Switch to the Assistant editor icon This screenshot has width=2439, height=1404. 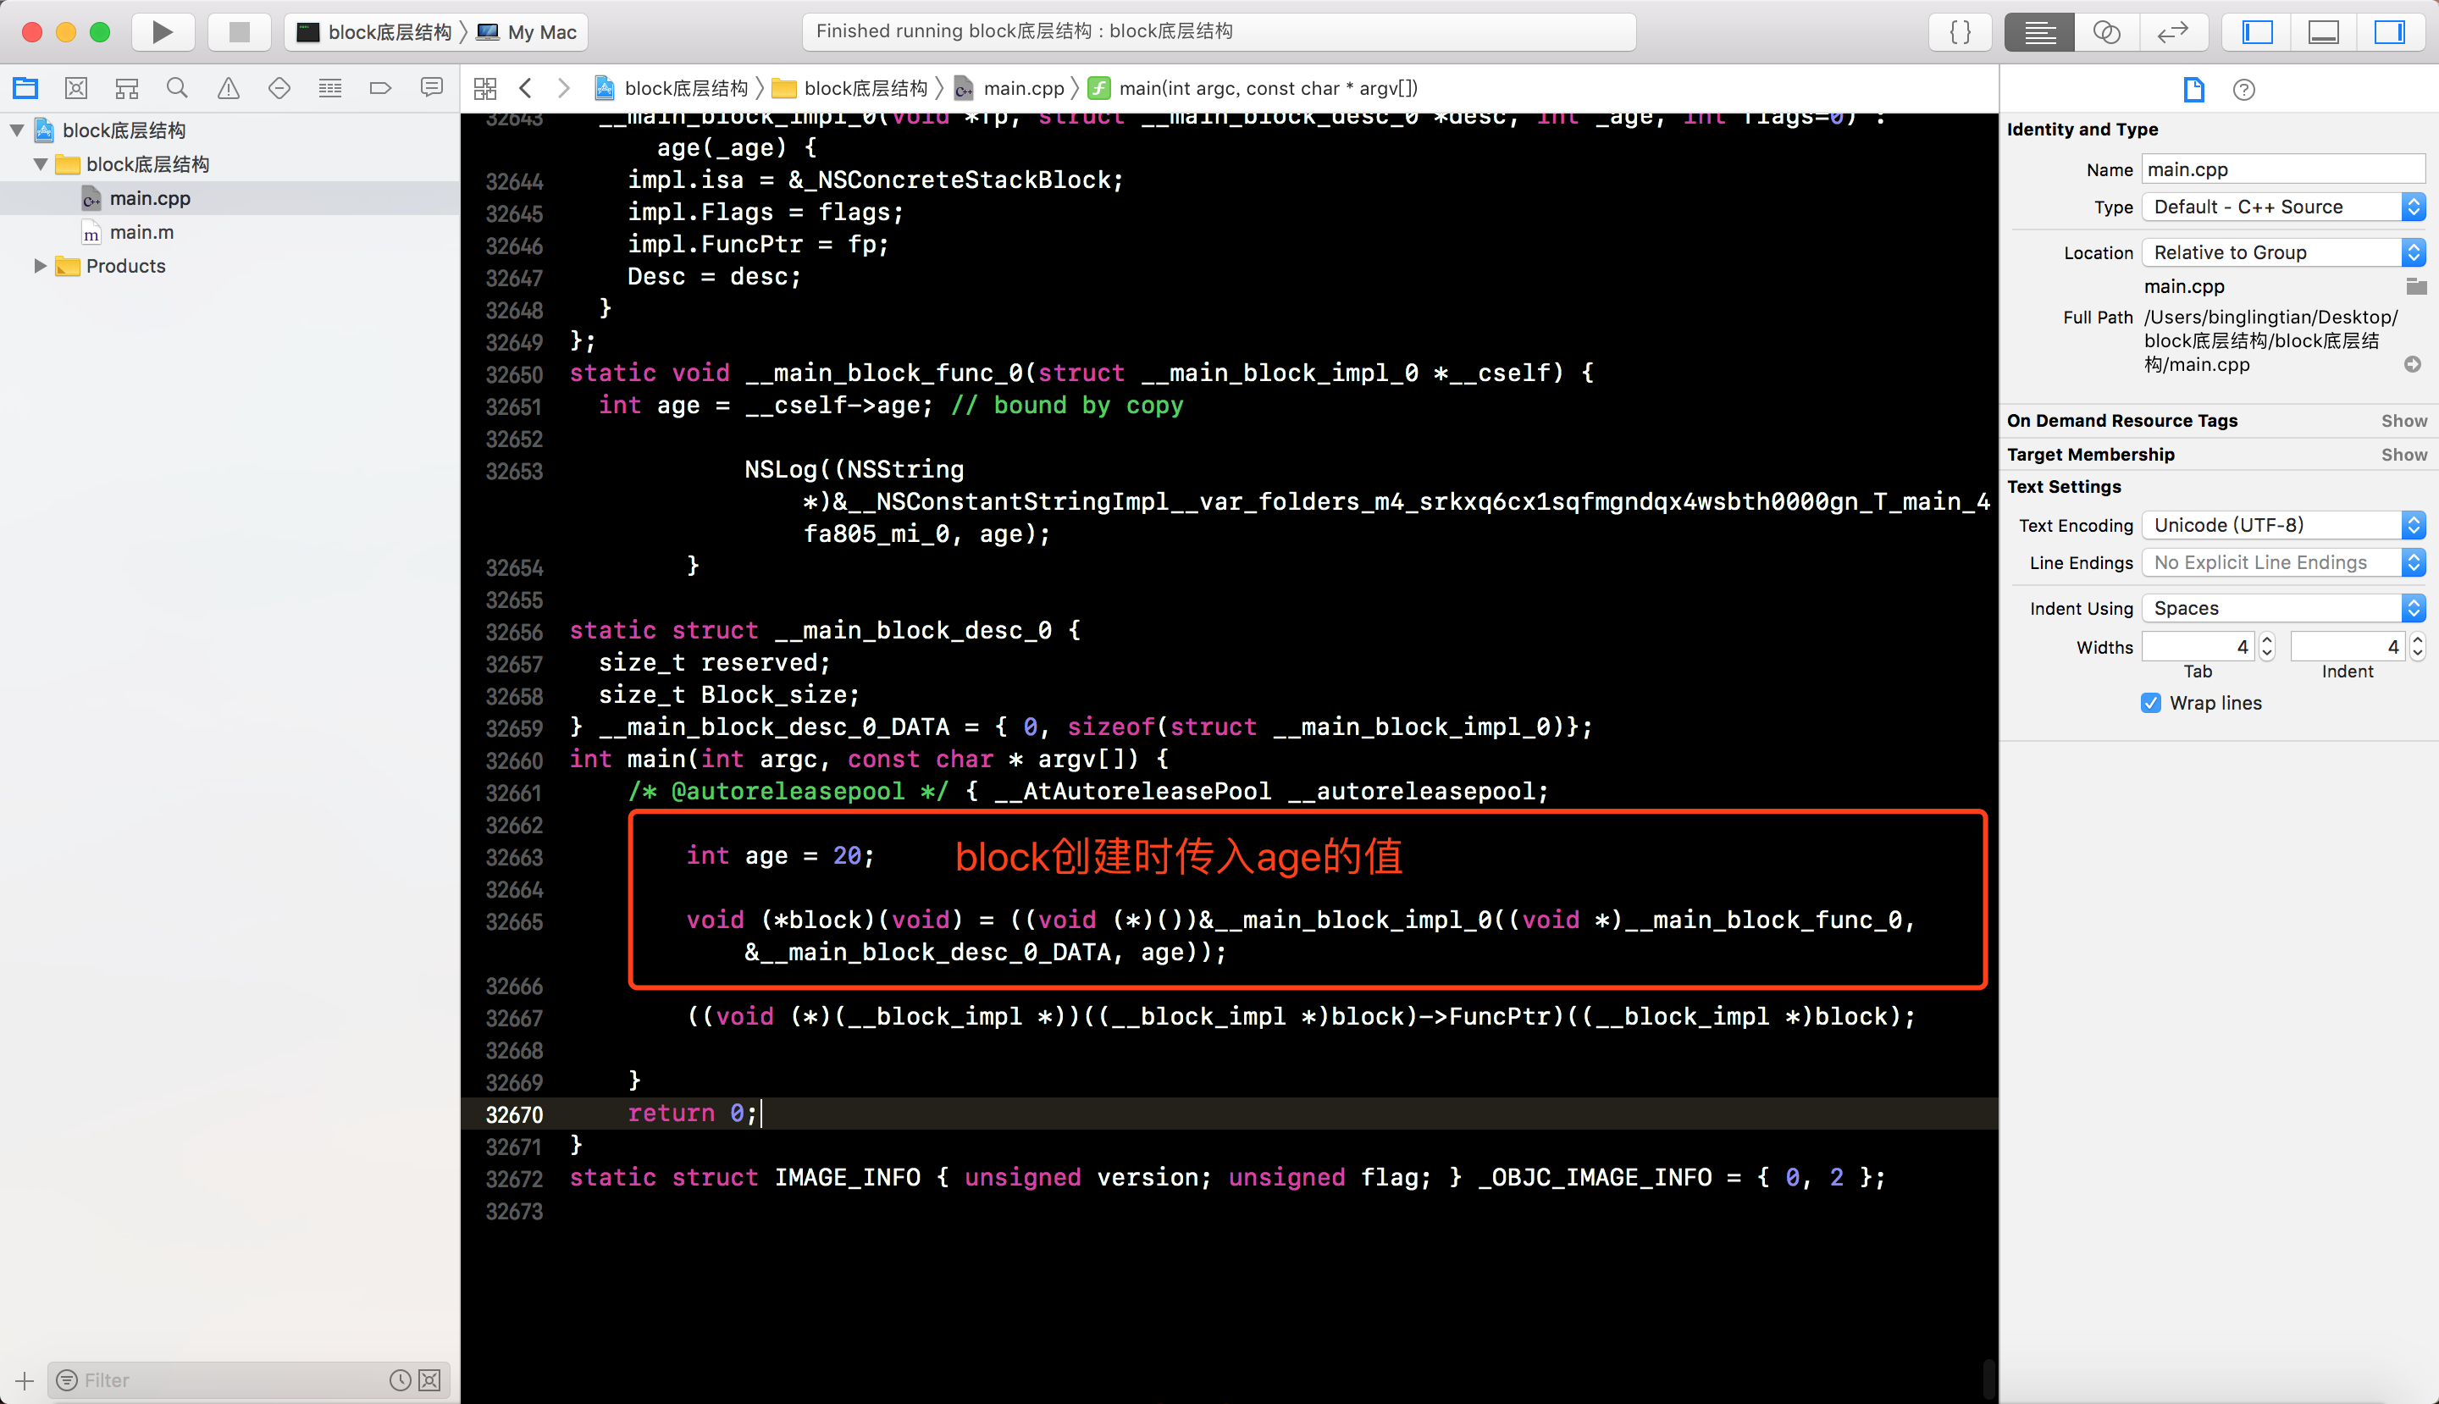tap(2106, 32)
